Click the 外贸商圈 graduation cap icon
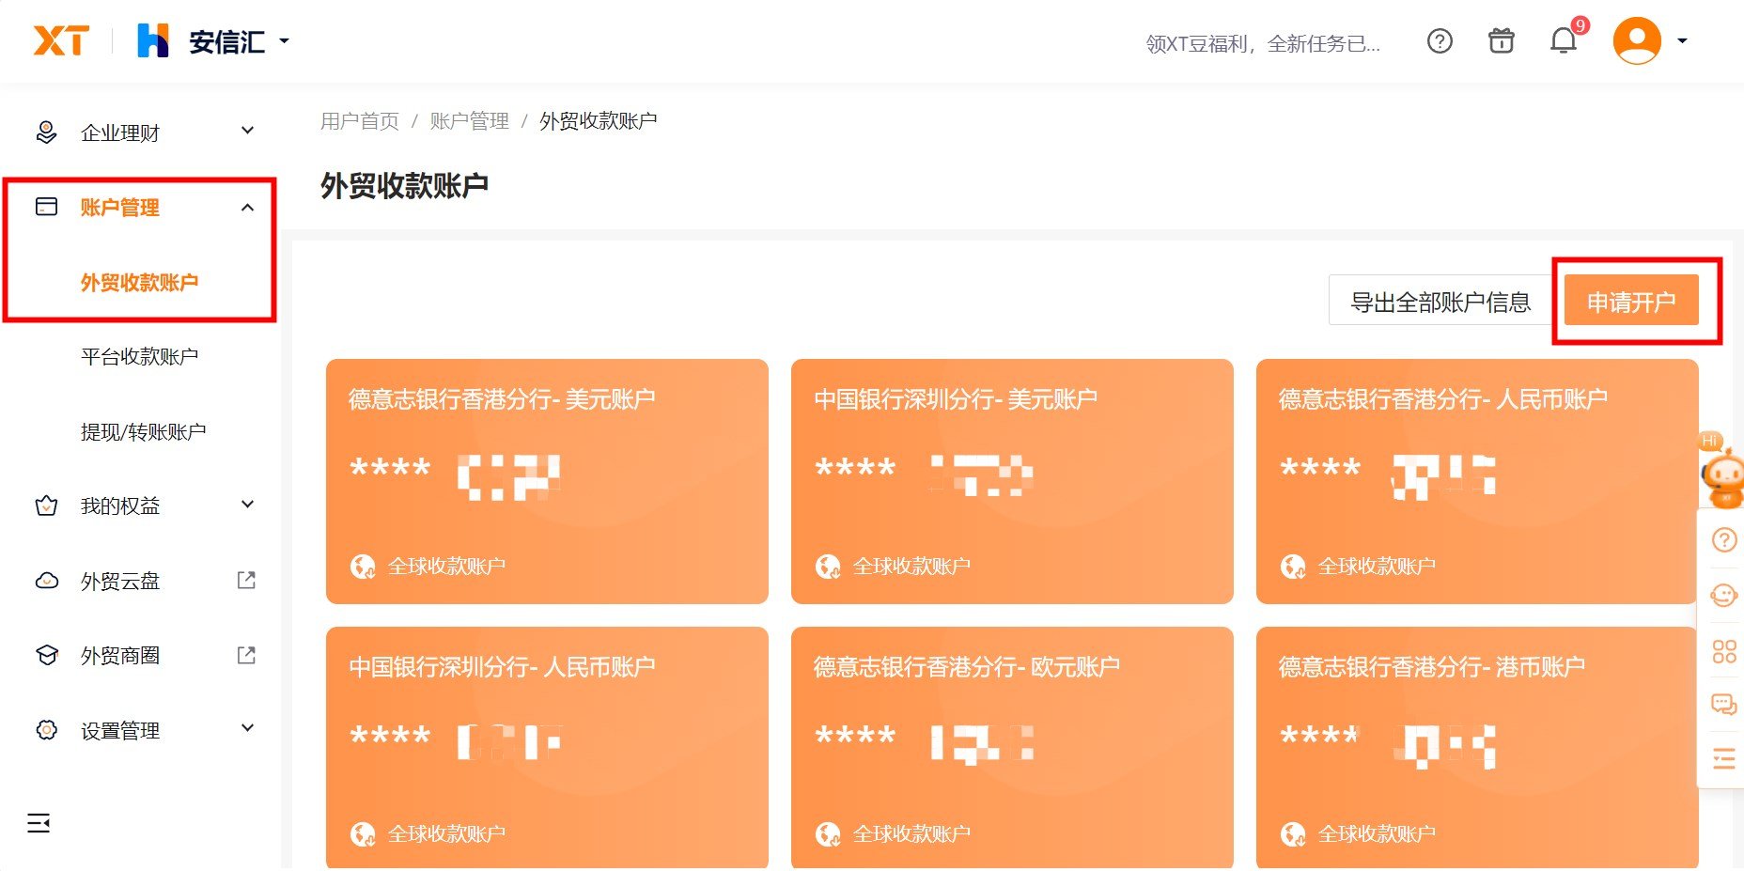The width and height of the screenshot is (1744, 871). (46, 655)
